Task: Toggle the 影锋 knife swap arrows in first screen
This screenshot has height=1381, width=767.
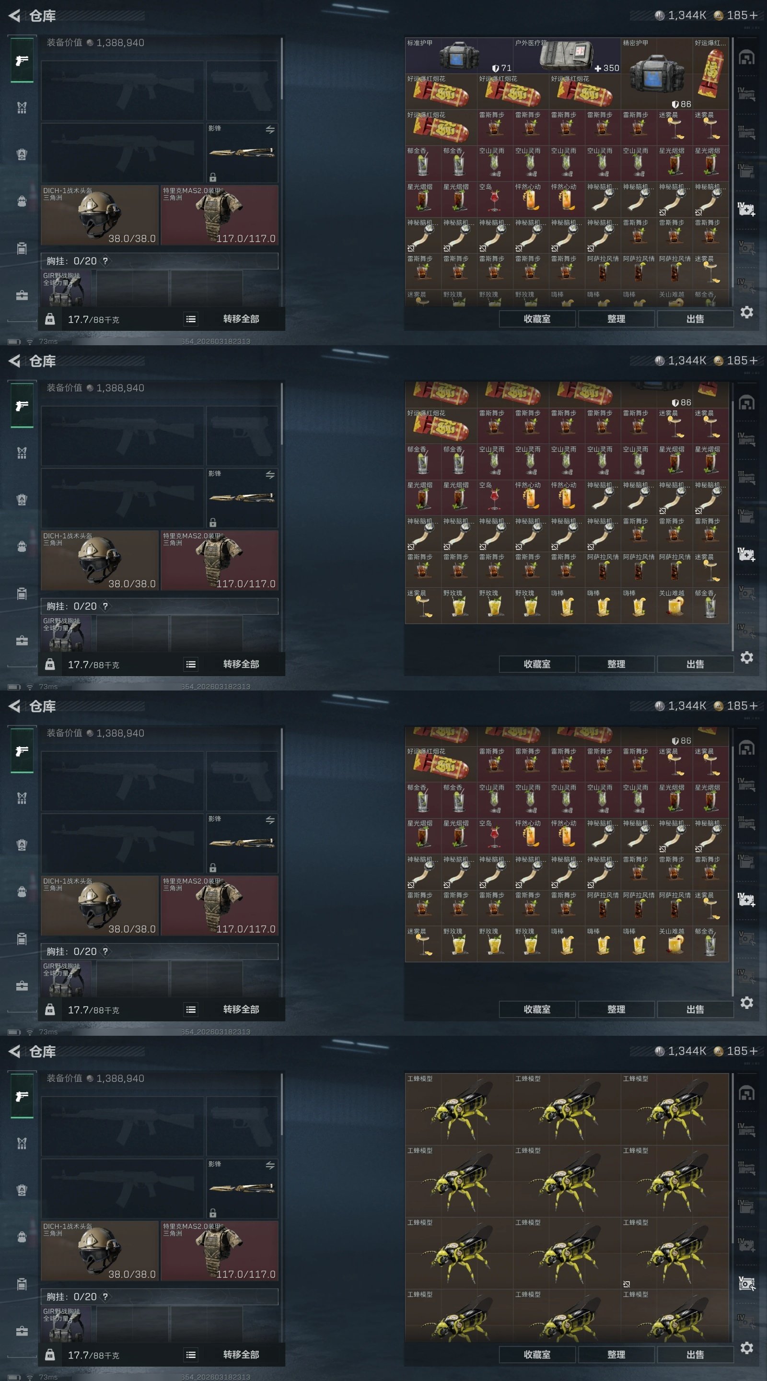Action: [x=270, y=129]
